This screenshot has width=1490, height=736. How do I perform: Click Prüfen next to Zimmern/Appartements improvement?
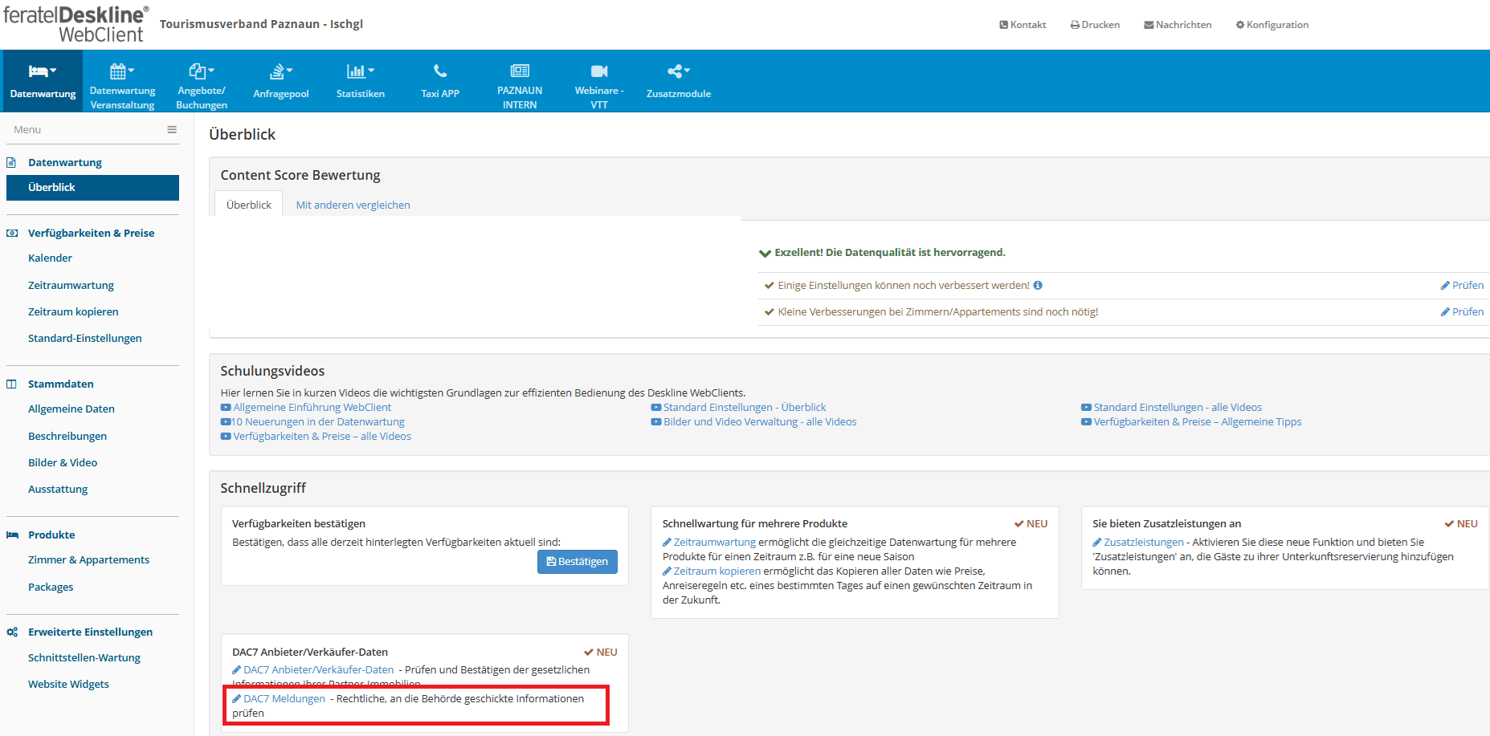tap(1463, 311)
